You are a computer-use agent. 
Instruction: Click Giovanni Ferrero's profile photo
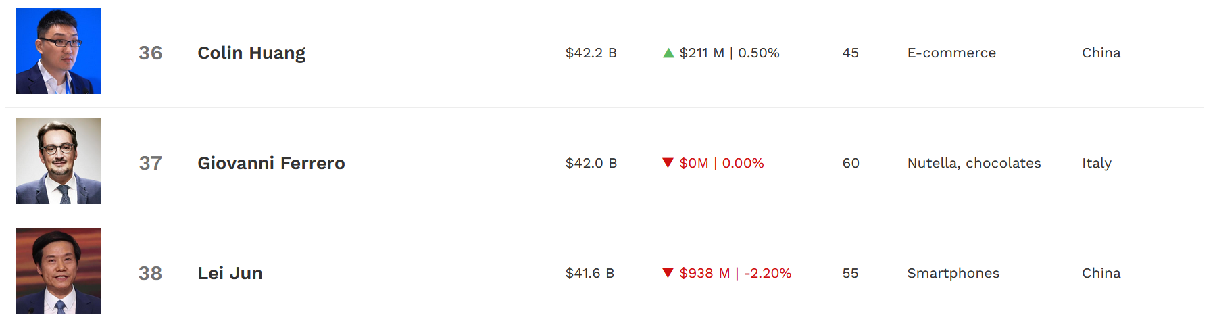tap(58, 162)
